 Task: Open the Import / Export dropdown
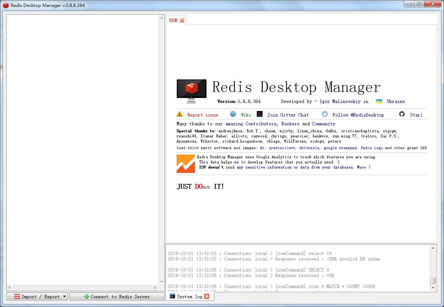[37, 296]
